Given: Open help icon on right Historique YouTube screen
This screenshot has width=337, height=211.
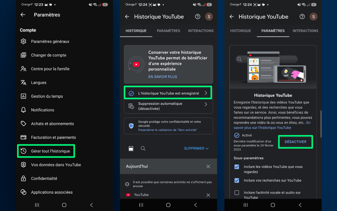Looking at the screenshot, I should (x=302, y=17).
